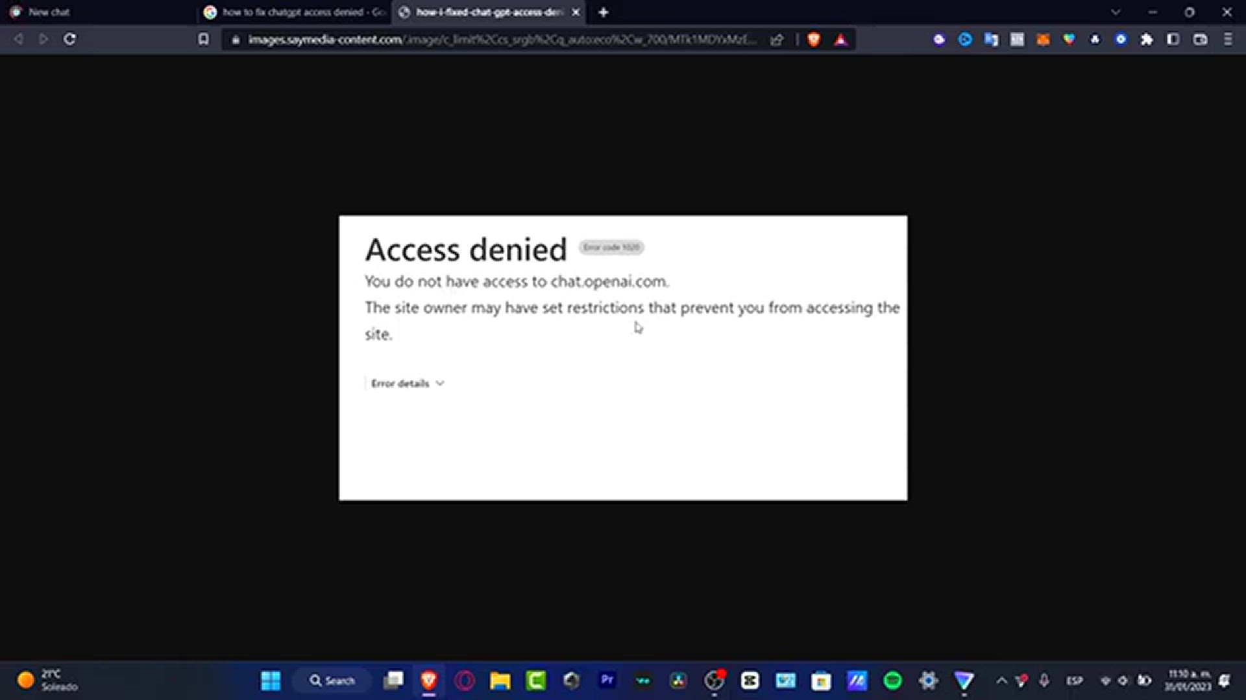The height and width of the screenshot is (700, 1246).
Task: Switch to the New chat tab
Action: (97, 12)
